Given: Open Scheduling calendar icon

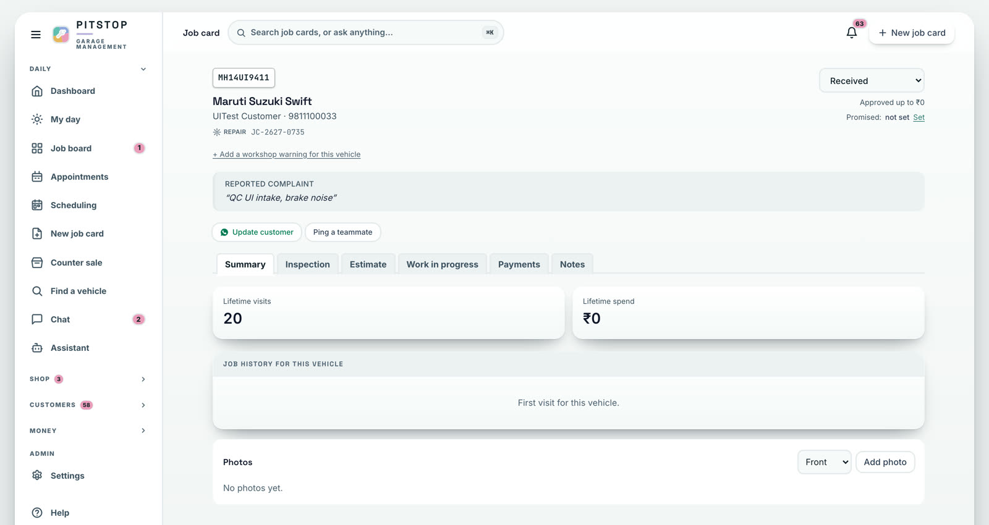Looking at the screenshot, I should [37, 205].
